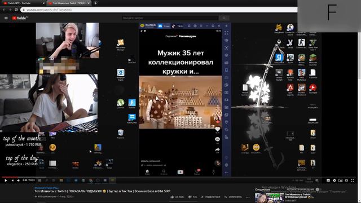Screen dimensions: 361x203
Task: Open Apex Legends desktop icon
Action: tap(290, 90)
